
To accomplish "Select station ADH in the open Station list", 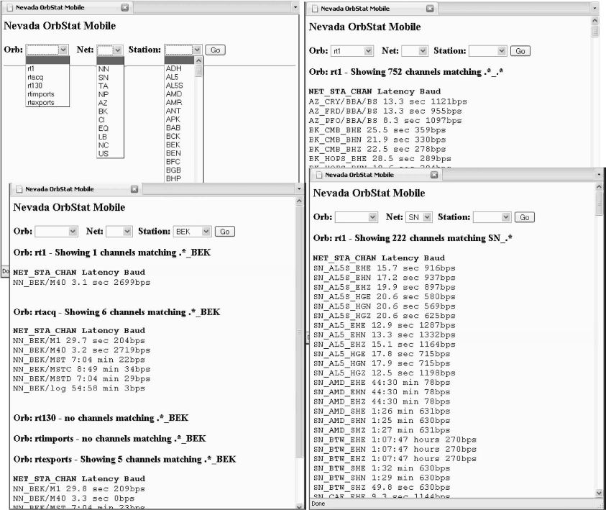I will tap(180, 68).
